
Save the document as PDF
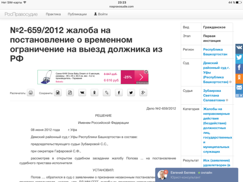click(x=70, y=93)
